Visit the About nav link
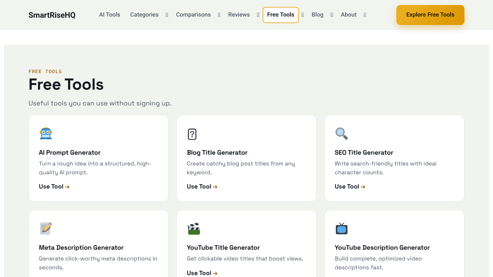493x277 pixels. [349, 15]
